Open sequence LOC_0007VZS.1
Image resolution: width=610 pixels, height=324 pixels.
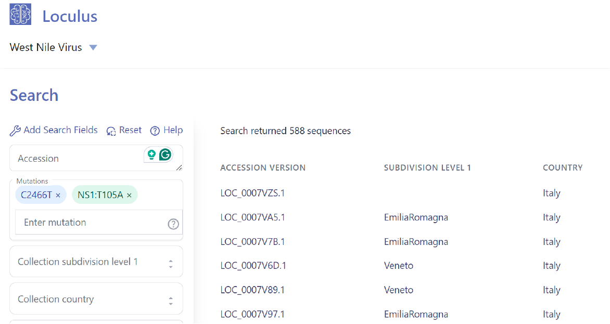252,193
